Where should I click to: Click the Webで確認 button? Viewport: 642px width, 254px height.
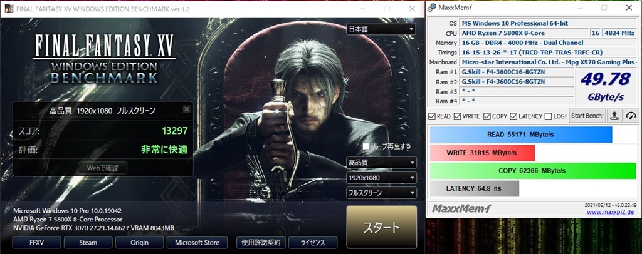(x=103, y=168)
